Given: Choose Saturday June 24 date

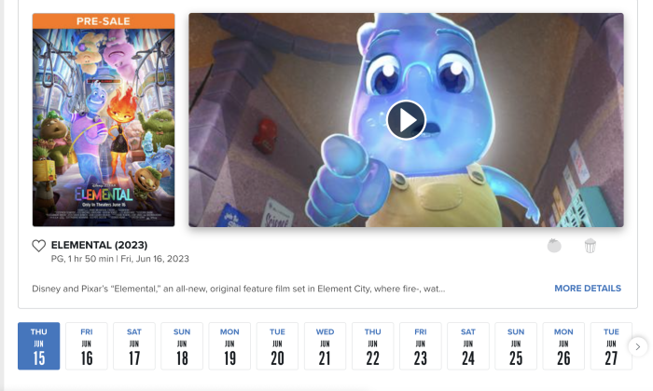Looking at the screenshot, I should click(468, 345).
